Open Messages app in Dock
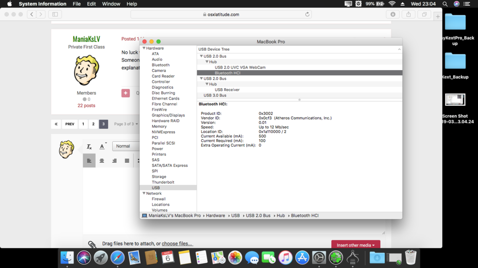The width and height of the screenshot is (478, 268). click(x=252, y=258)
